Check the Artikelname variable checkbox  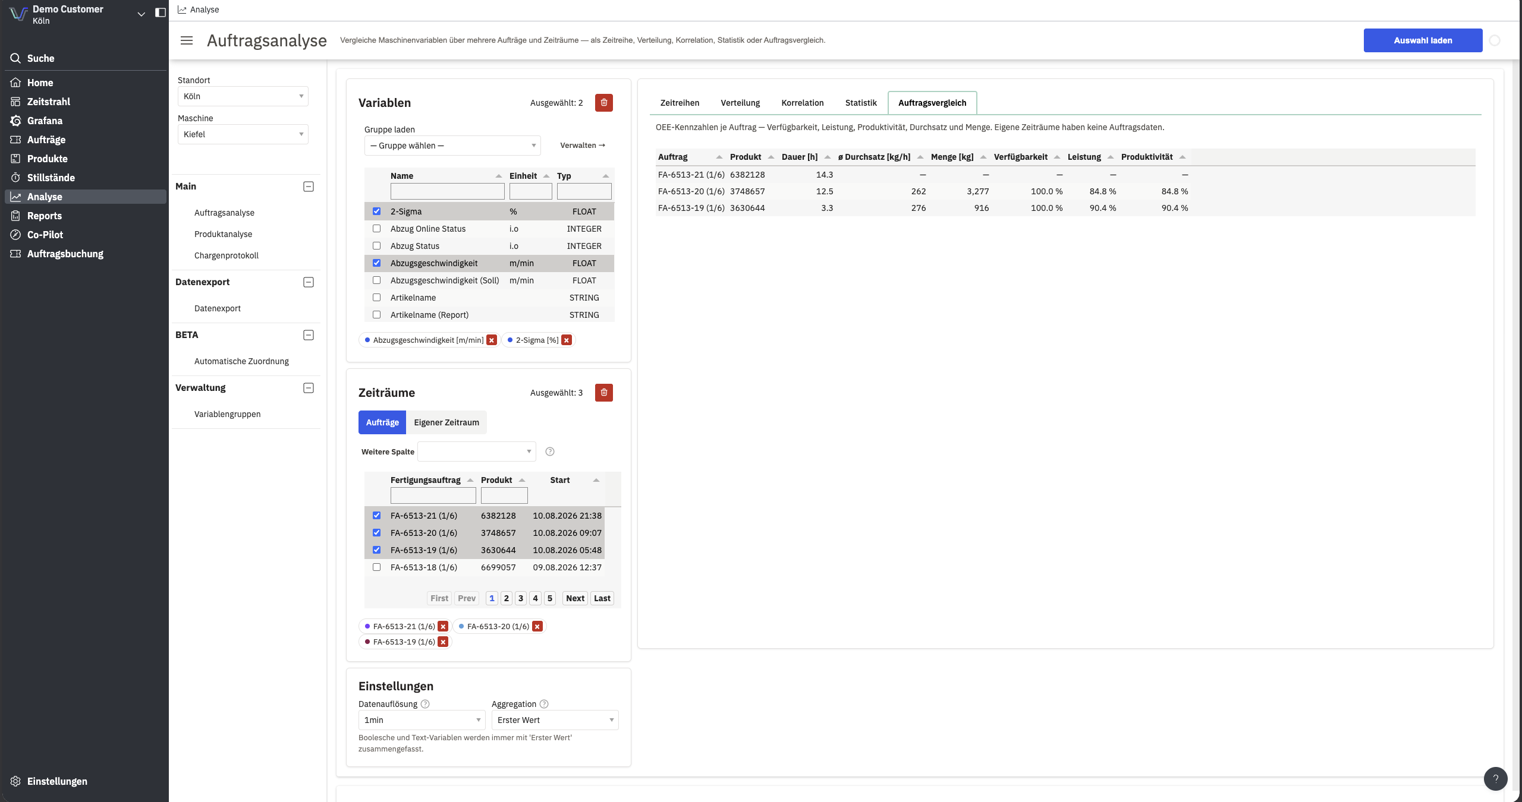[x=376, y=298]
